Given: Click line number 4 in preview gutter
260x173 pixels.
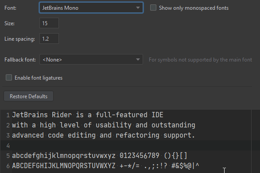Looking at the screenshot, I should pyautogui.click(x=8, y=146).
